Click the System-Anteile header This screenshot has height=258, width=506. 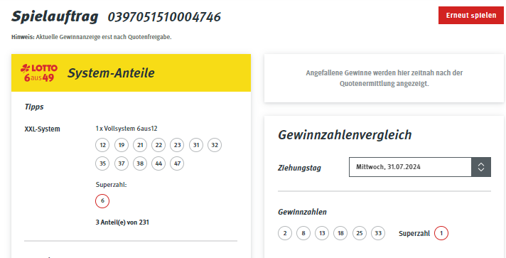[111, 73]
